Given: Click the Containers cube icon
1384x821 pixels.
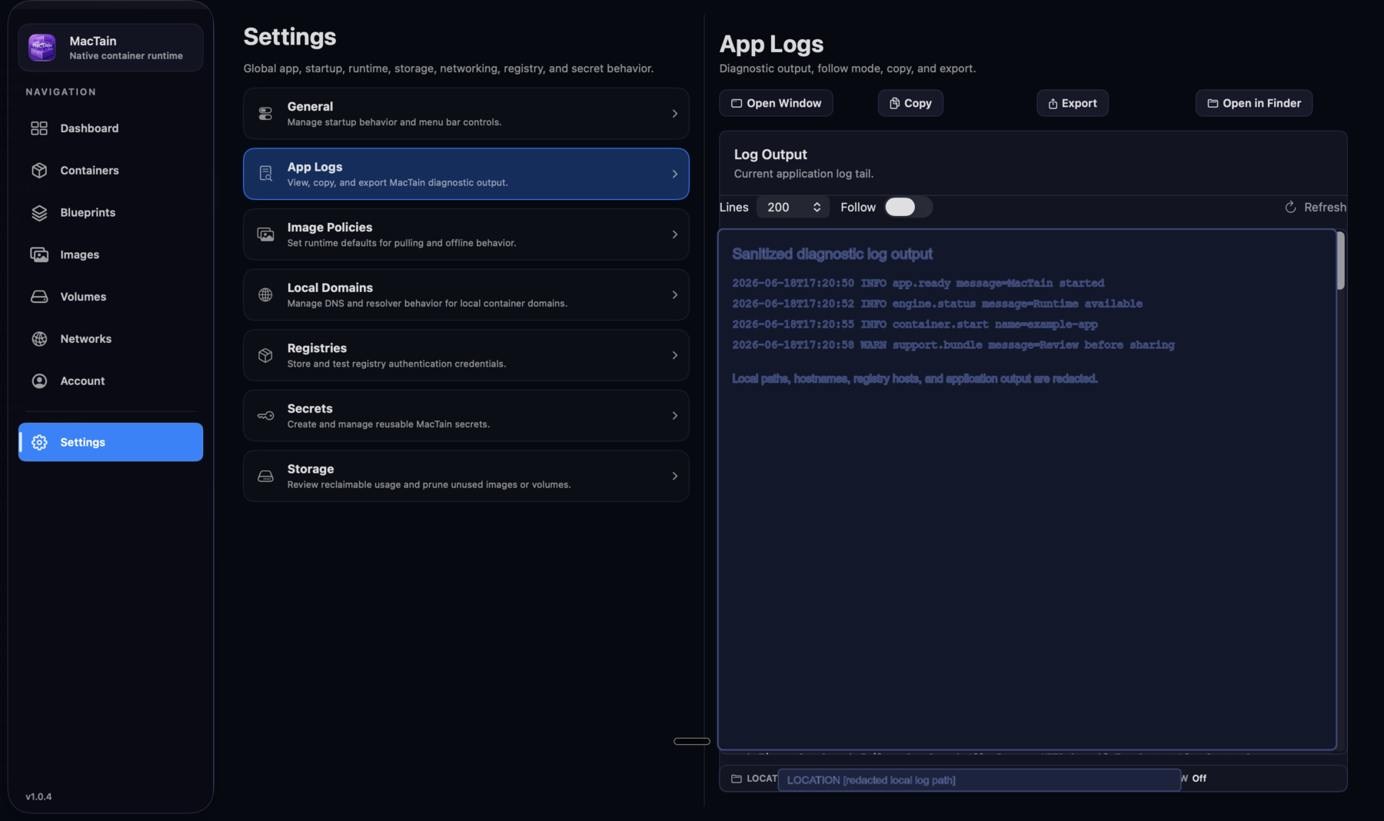Looking at the screenshot, I should pos(39,171).
